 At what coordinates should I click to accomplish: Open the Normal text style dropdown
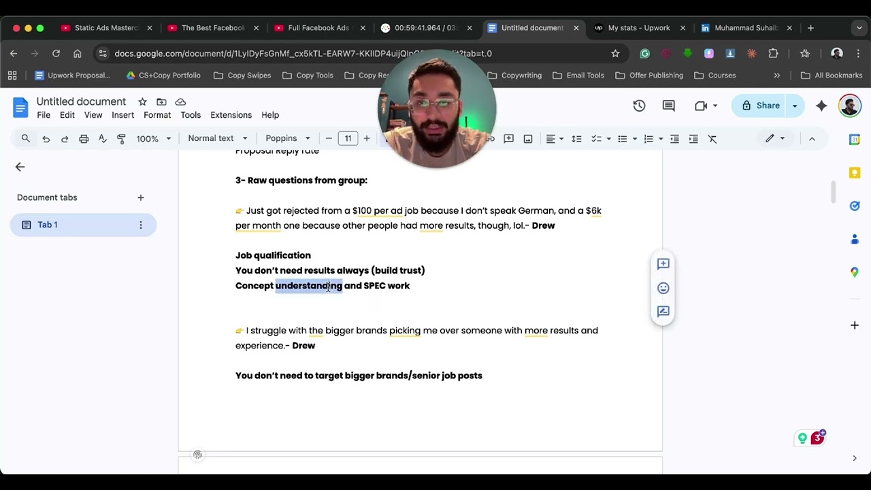coord(218,138)
